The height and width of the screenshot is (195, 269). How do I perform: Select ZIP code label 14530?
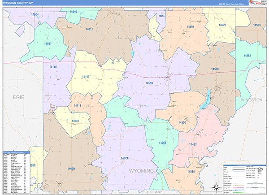click(215, 69)
